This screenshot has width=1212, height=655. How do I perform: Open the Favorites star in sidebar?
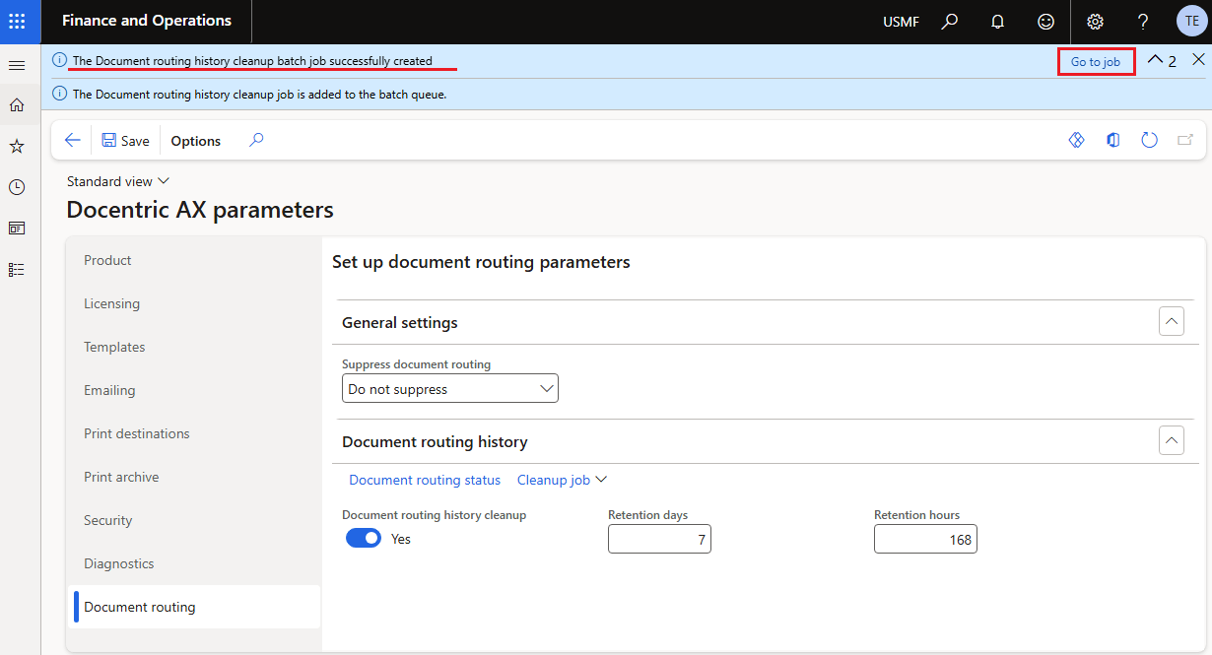(17, 146)
